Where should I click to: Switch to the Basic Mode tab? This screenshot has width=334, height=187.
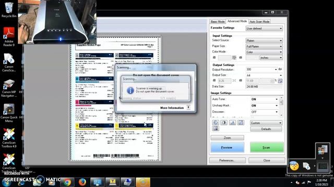(218, 22)
